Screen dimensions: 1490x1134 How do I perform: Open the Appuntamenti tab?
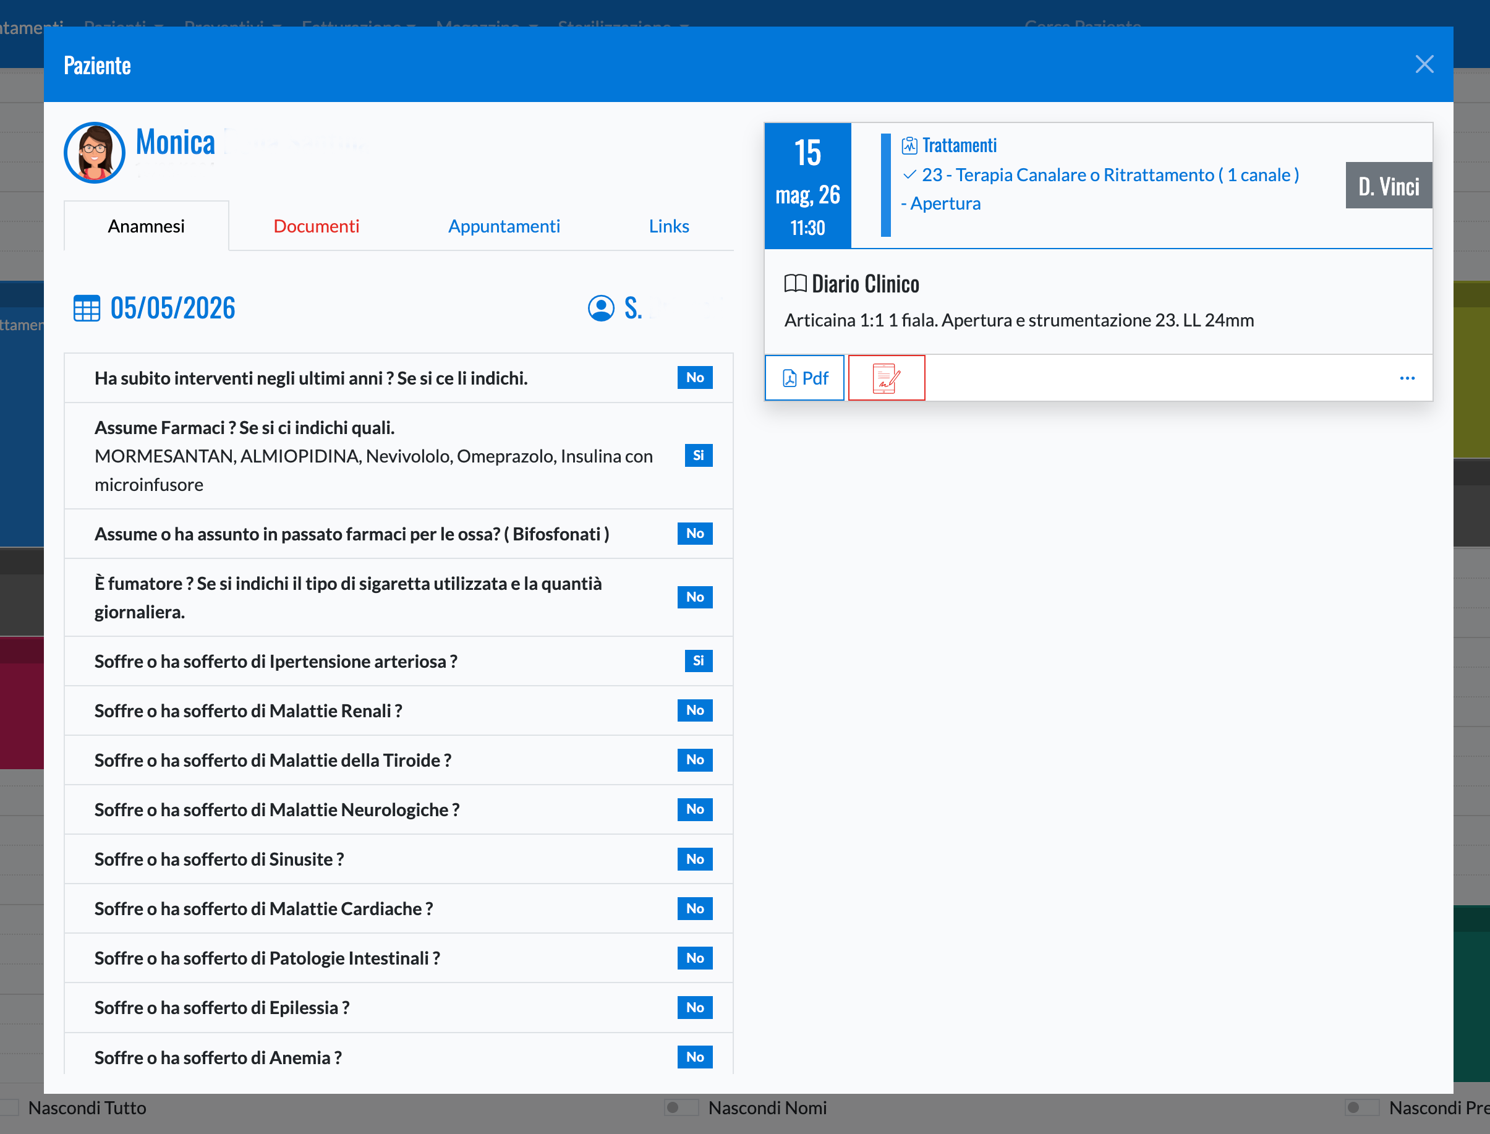[504, 226]
